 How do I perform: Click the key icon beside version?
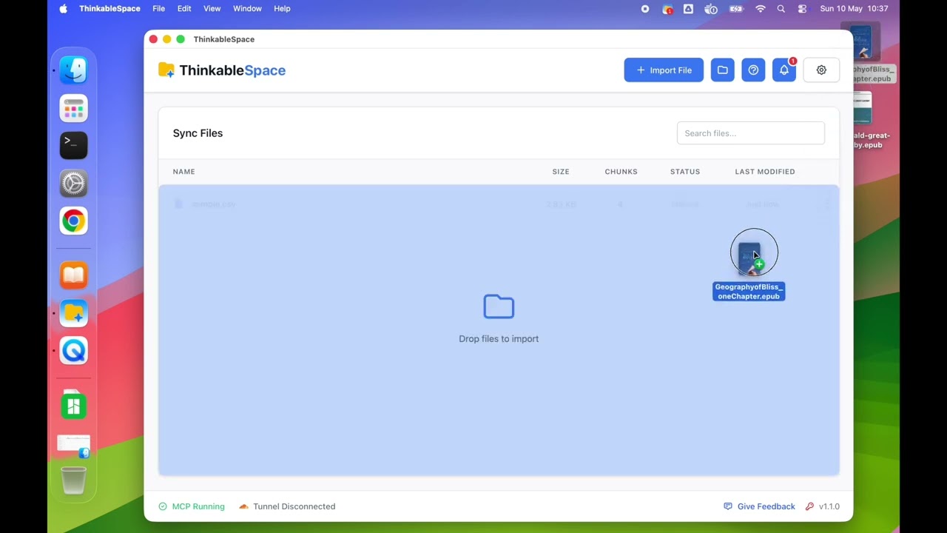click(x=809, y=506)
